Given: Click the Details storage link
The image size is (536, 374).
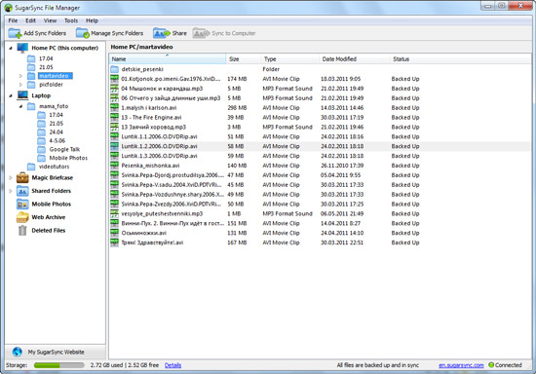Looking at the screenshot, I should pyautogui.click(x=172, y=365).
